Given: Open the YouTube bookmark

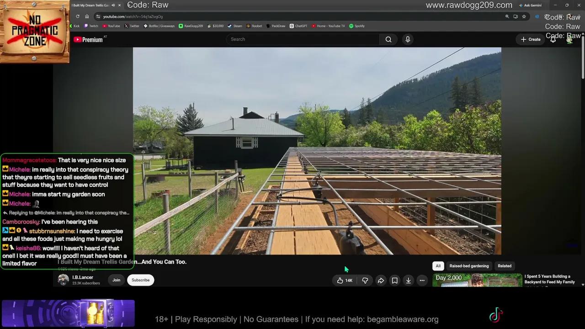Looking at the screenshot, I should [111, 26].
